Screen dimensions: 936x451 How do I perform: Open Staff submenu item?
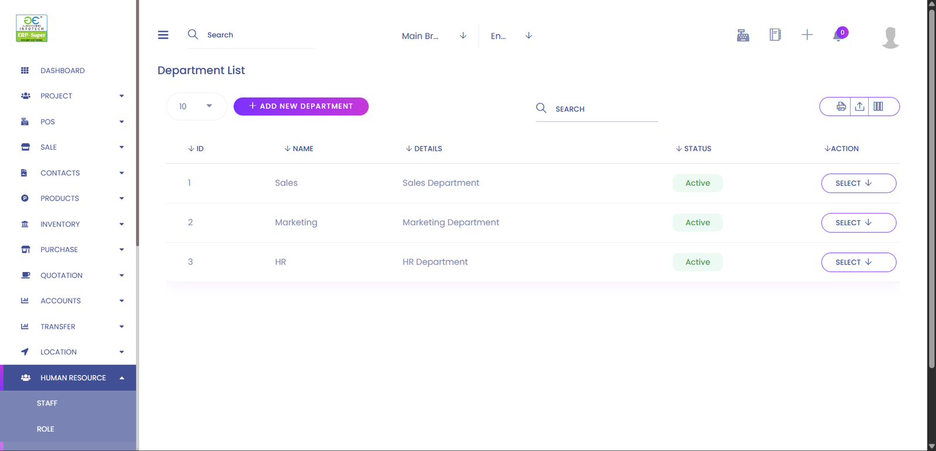(x=47, y=404)
